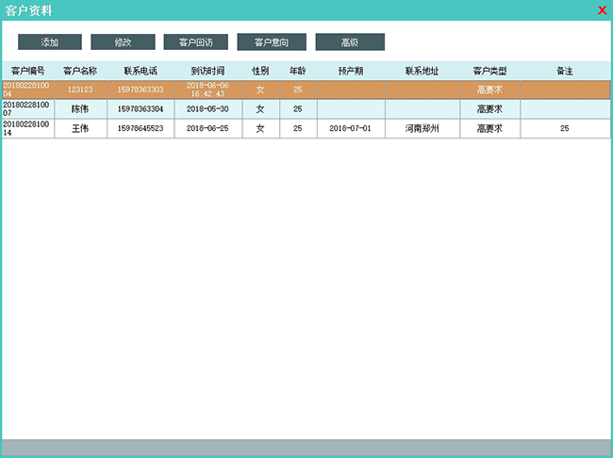The width and height of the screenshot is (613, 458).
Task: Select customer row named 123123
Action: pos(80,90)
